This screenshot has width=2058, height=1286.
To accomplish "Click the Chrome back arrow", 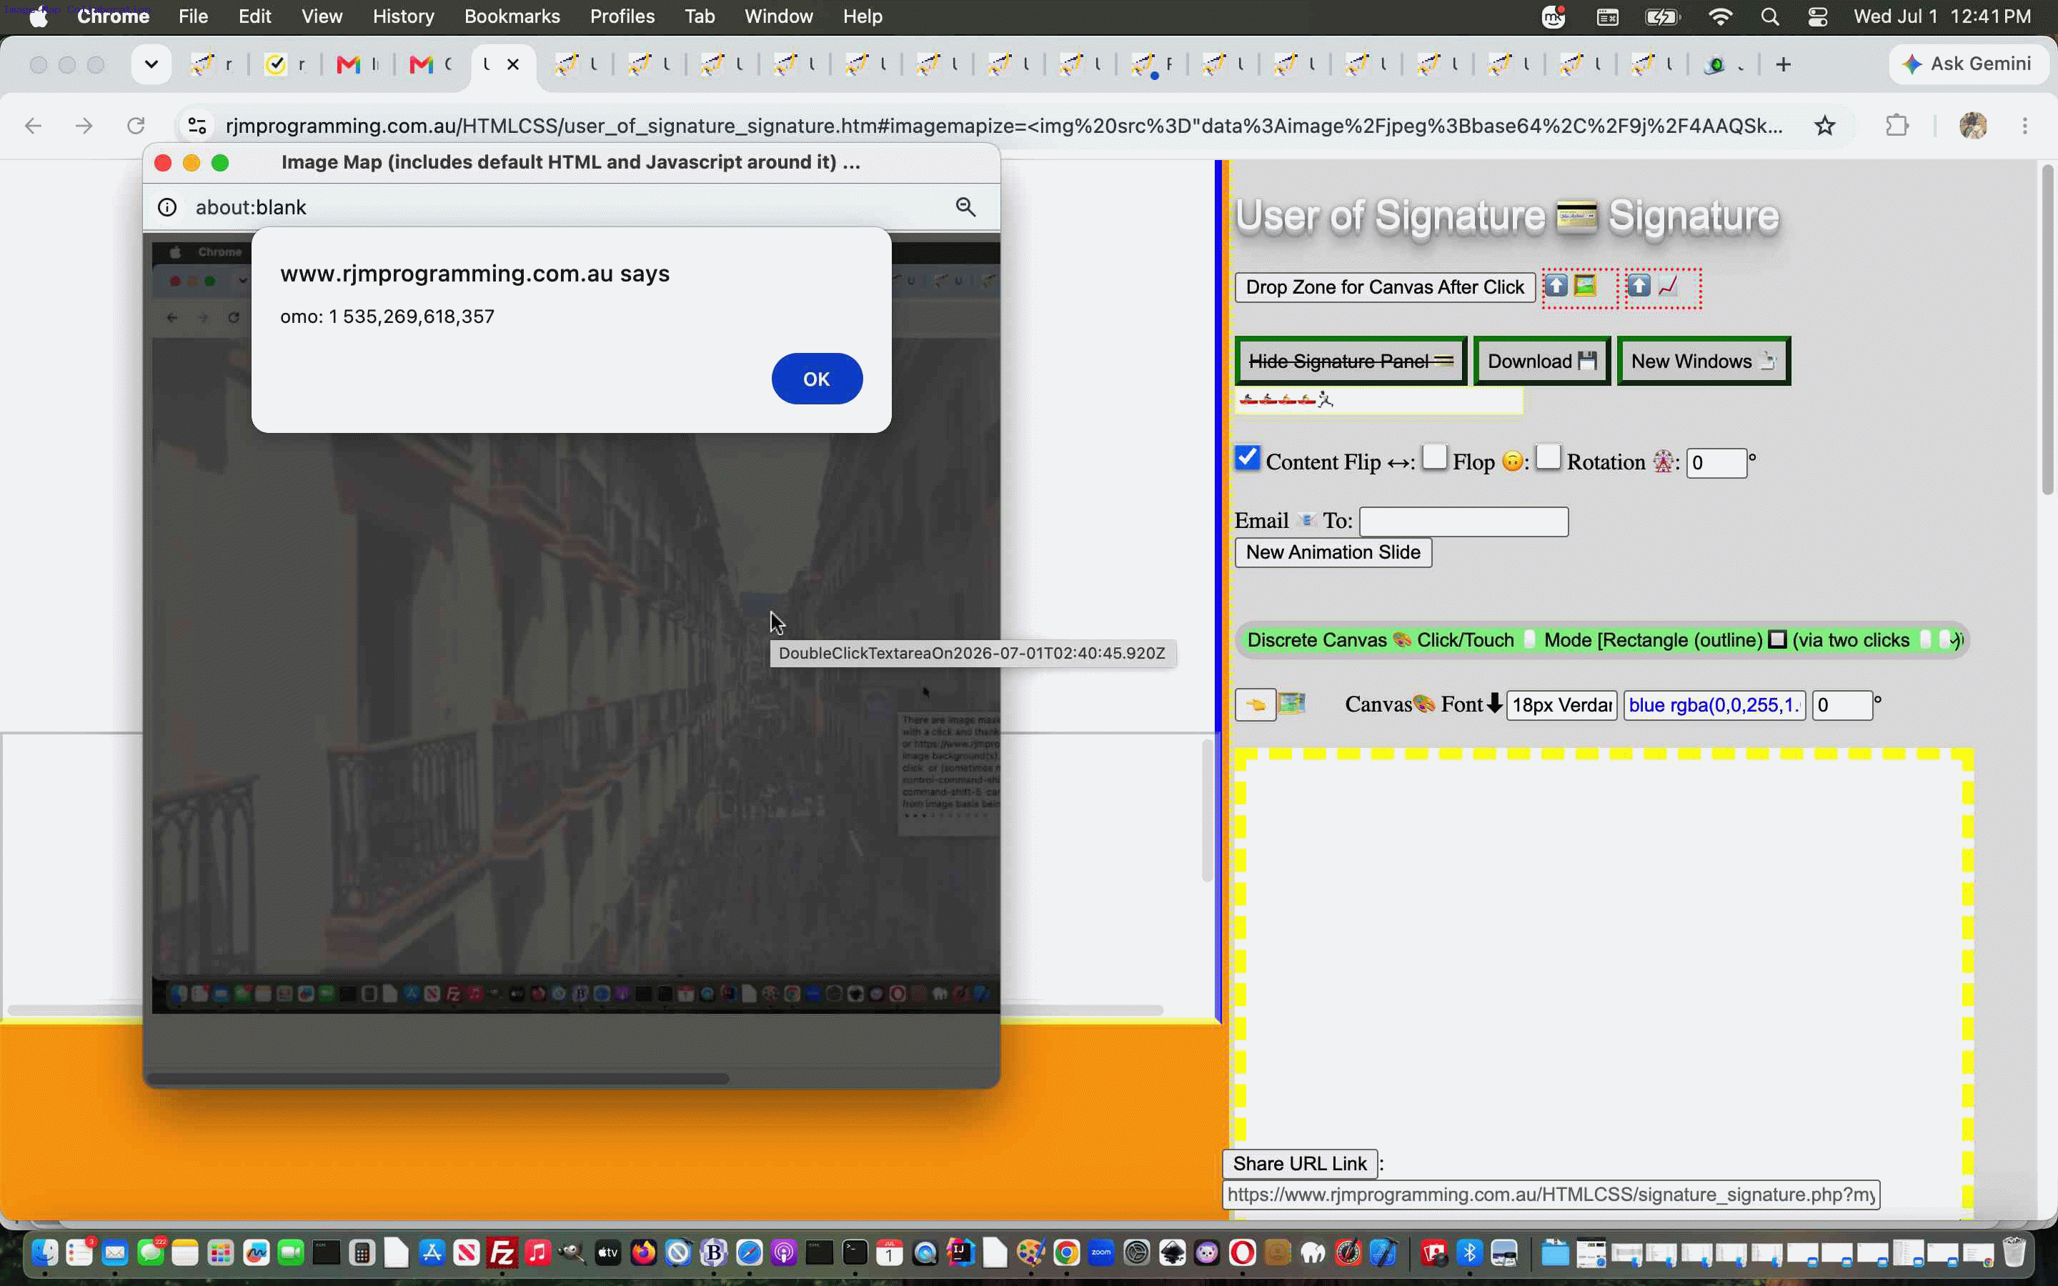I will point(33,126).
